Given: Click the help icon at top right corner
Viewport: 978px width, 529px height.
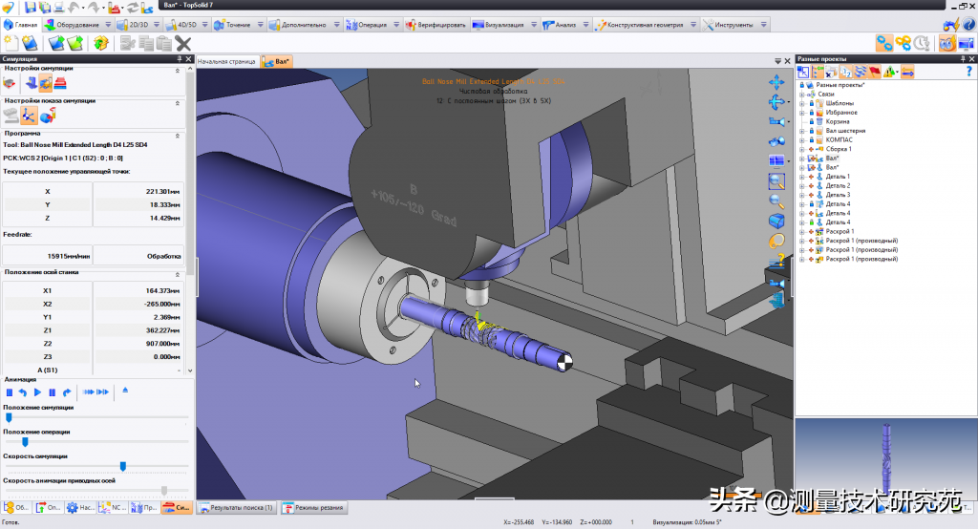Looking at the screenshot, I should (968, 25).
